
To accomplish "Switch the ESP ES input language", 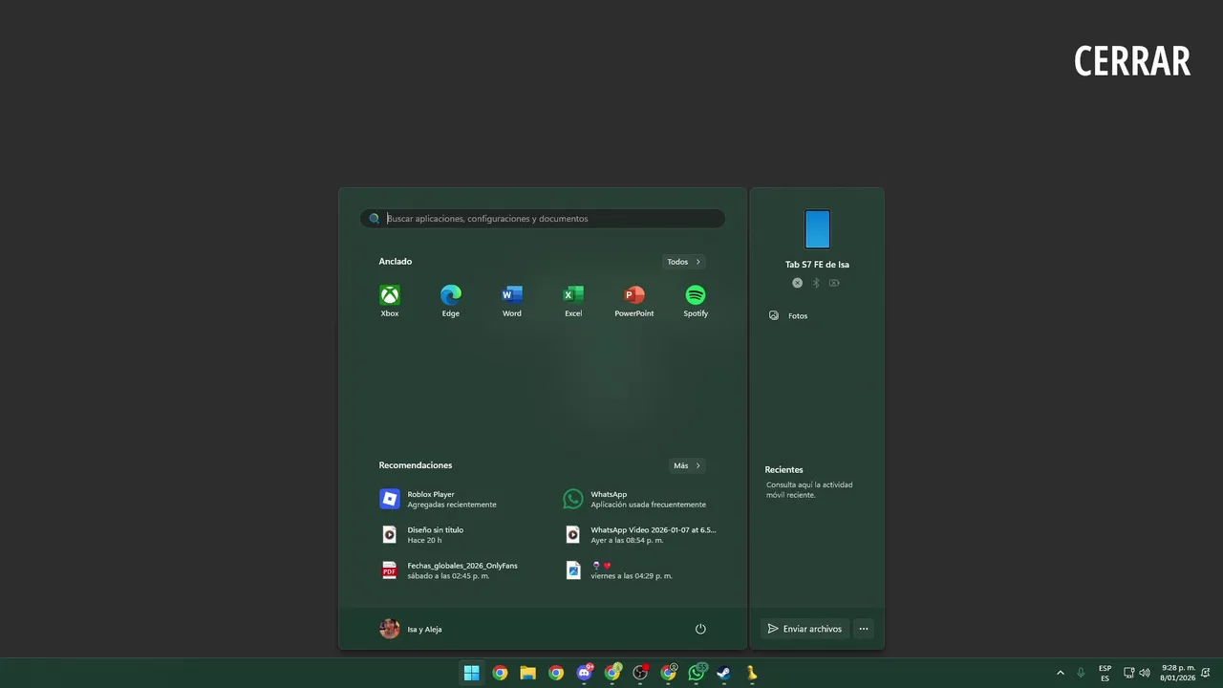I will click(x=1105, y=673).
